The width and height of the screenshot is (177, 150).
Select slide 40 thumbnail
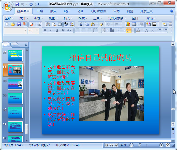pyautogui.click(x=15, y=113)
